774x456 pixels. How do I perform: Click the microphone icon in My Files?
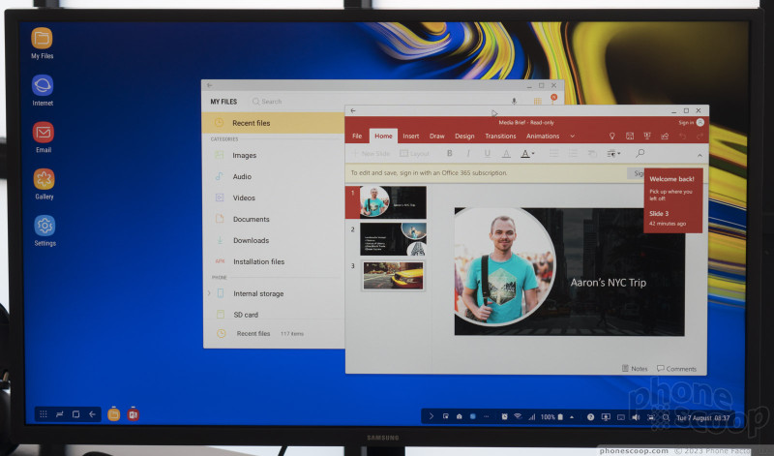514,102
